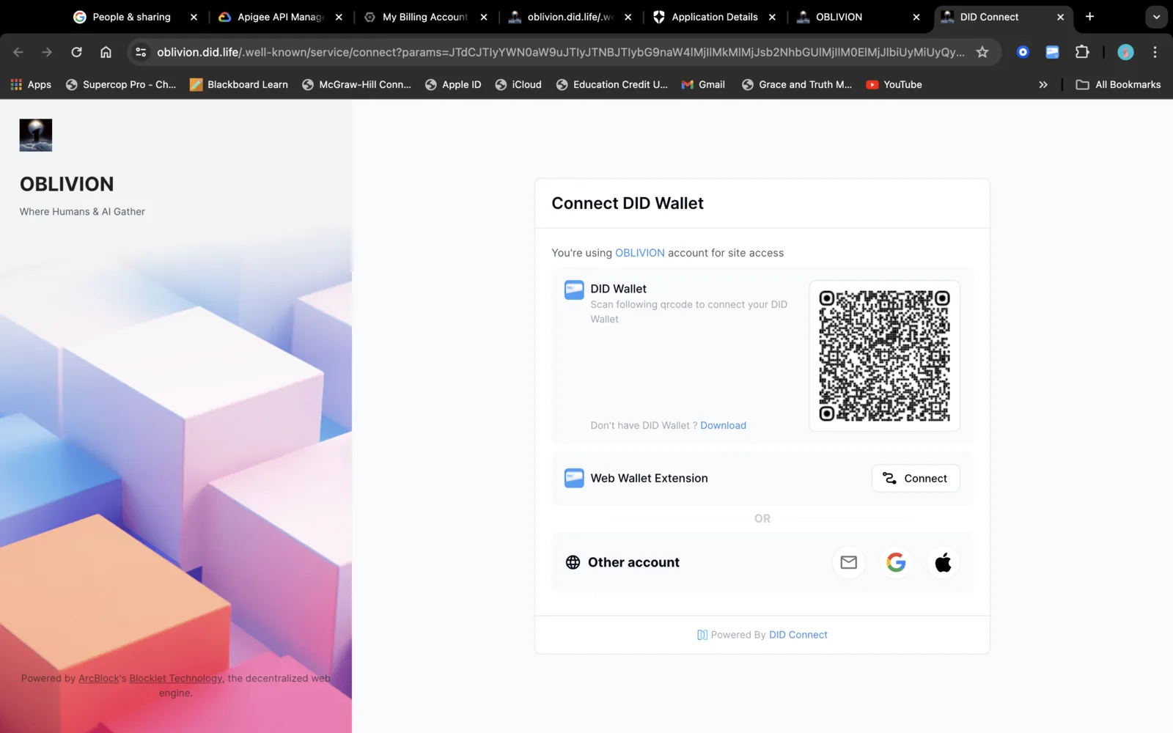Click the Where Humans & AI Gather tagline

click(x=82, y=212)
